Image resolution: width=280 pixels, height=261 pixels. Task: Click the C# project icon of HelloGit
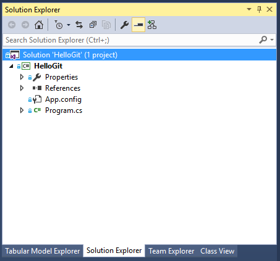tap(26, 66)
